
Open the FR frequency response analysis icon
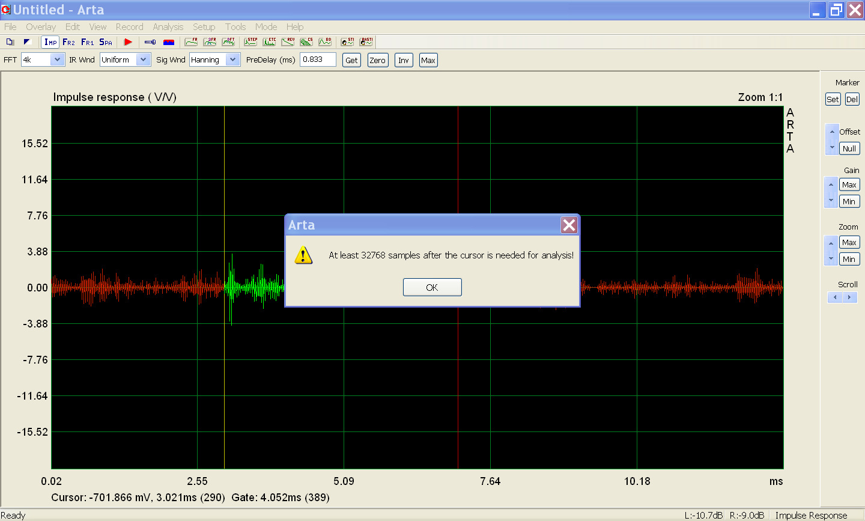tap(192, 42)
